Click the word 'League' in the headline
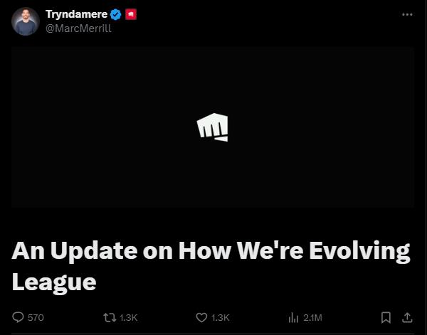The height and width of the screenshot is (335, 427). pyautogui.click(x=54, y=282)
